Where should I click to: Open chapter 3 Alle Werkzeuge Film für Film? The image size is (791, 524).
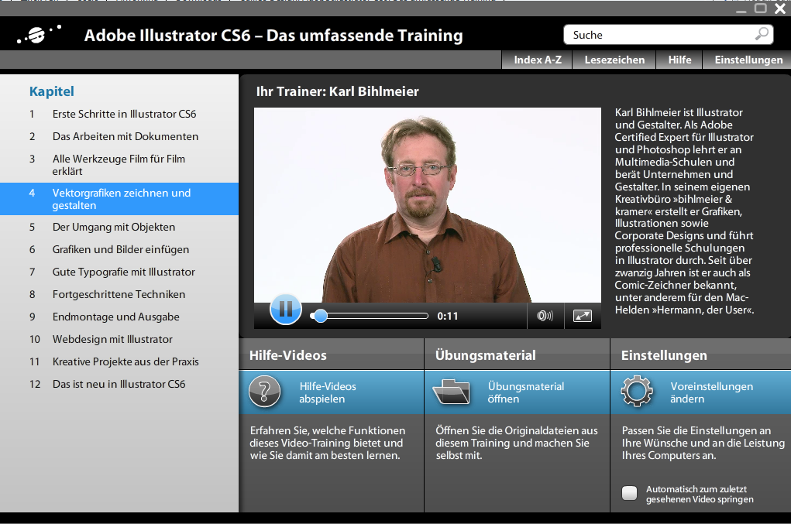tap(119, 165)
